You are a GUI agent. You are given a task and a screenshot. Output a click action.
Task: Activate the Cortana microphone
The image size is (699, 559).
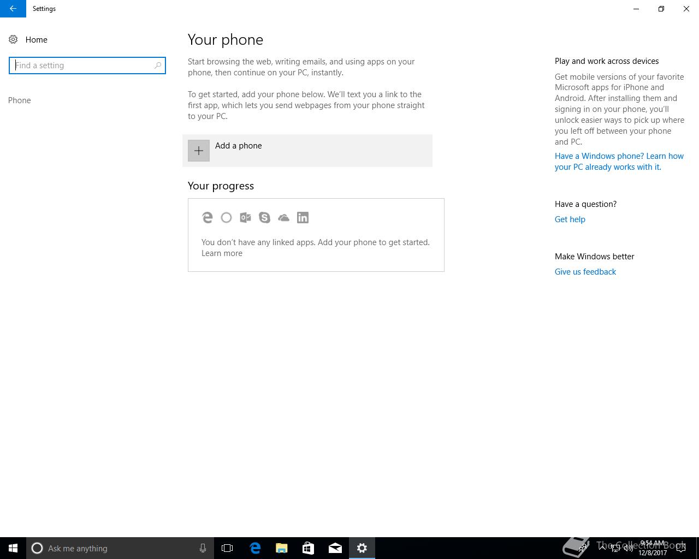point(203,548)
